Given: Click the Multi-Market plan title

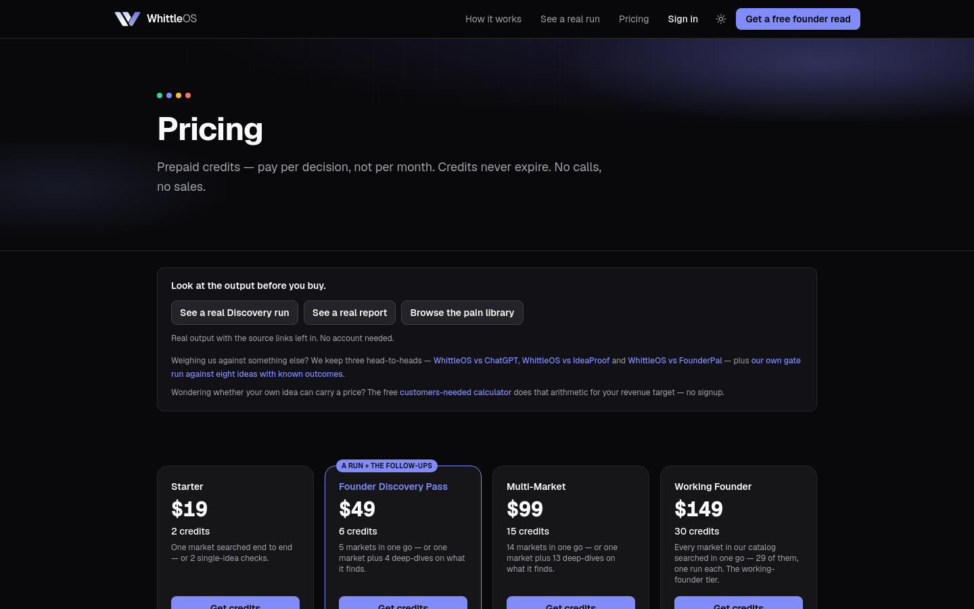Looking at the screenshot, I should click(536, 487).
